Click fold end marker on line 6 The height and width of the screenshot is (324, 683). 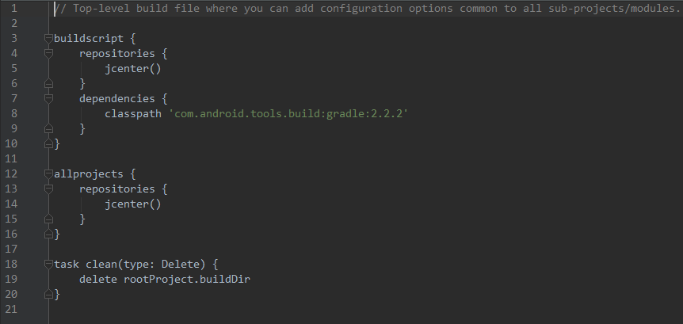[49, 83]
